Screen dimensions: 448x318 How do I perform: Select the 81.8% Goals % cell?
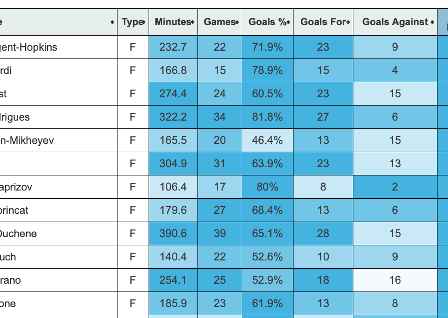point(267,117)
